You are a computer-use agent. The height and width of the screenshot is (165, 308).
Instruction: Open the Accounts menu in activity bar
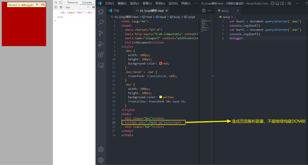(x=101, y=149)
